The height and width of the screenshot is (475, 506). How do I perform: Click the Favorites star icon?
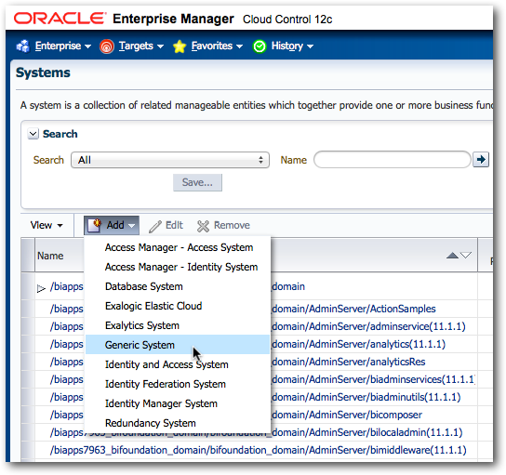click(180, 46)
